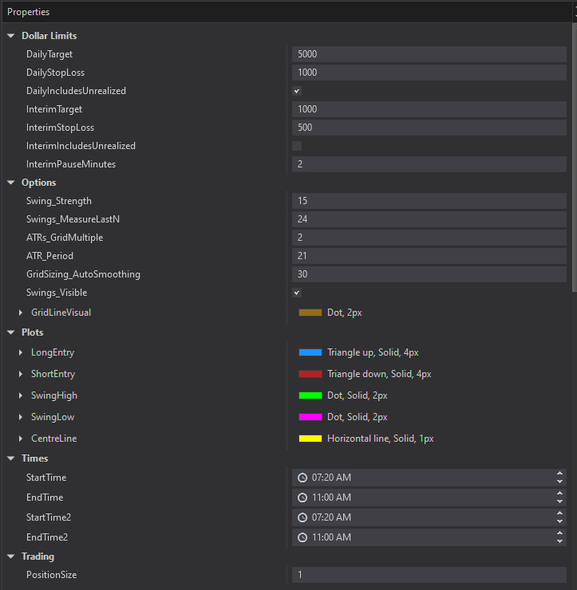Click the DailyStopLoss value field
Screen dimensions: 577x590
[429, 73]
